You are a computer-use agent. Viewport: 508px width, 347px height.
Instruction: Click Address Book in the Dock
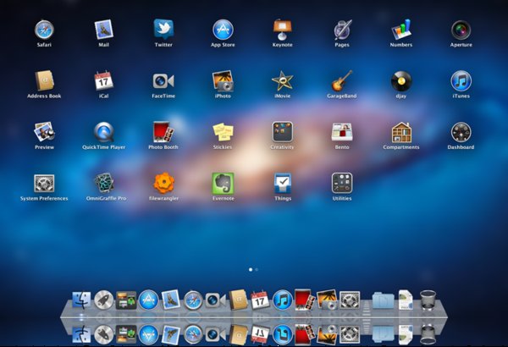pos(238,300)
